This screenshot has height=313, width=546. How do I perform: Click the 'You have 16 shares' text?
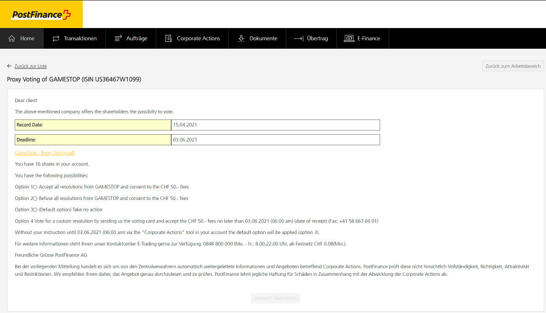pos(52,164)
